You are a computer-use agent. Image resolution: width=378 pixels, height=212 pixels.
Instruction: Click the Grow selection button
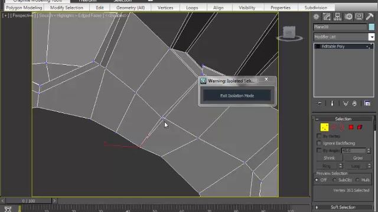coord(358,158)
